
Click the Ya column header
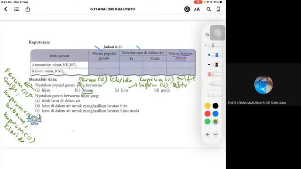coord(131,59)
